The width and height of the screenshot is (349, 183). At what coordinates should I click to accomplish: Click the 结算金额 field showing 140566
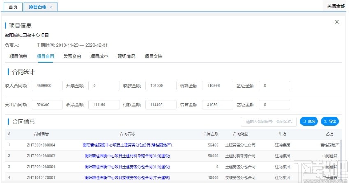tap(217, 86)
